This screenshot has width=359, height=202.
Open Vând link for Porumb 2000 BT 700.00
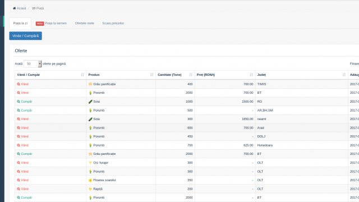[25, 93]
